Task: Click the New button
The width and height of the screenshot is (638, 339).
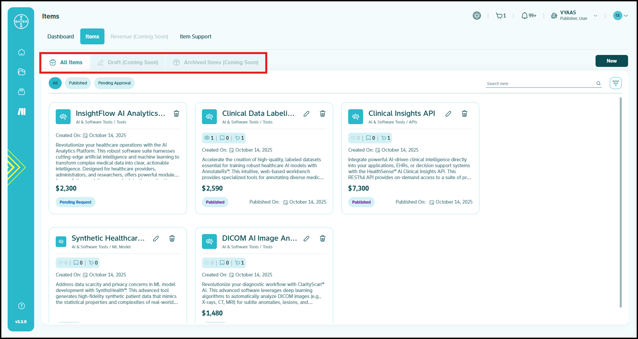Action: coord(611,61)
